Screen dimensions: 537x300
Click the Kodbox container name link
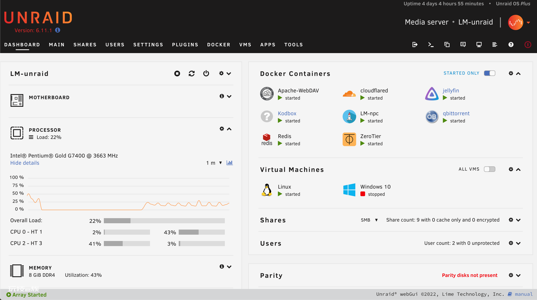(287, 113)
